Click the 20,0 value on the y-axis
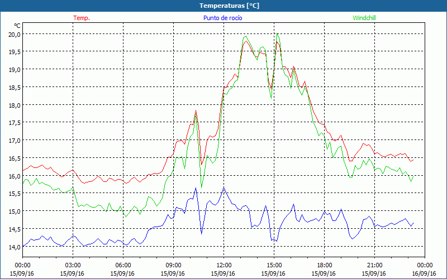 13,34
